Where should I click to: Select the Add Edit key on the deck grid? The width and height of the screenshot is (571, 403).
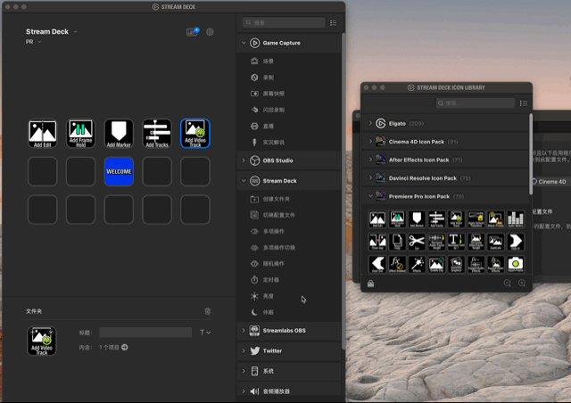pos(43,134)
